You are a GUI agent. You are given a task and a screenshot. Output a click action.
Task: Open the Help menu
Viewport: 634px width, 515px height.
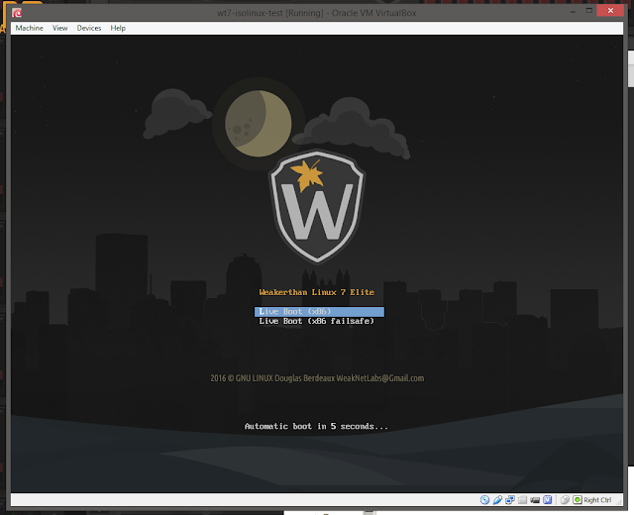point(118,28)
